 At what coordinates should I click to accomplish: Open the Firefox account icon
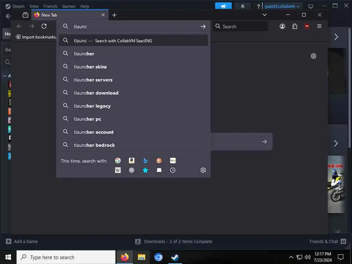pyautogui.click(x=282, y=26)
